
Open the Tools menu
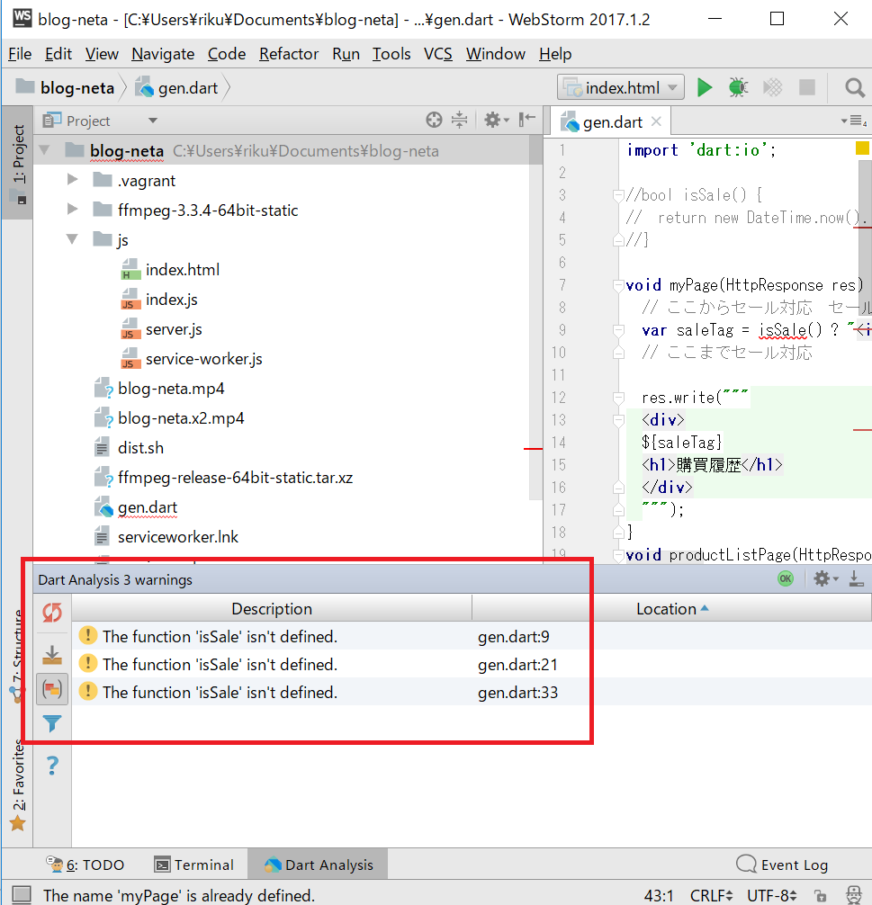tap(391, 54)
